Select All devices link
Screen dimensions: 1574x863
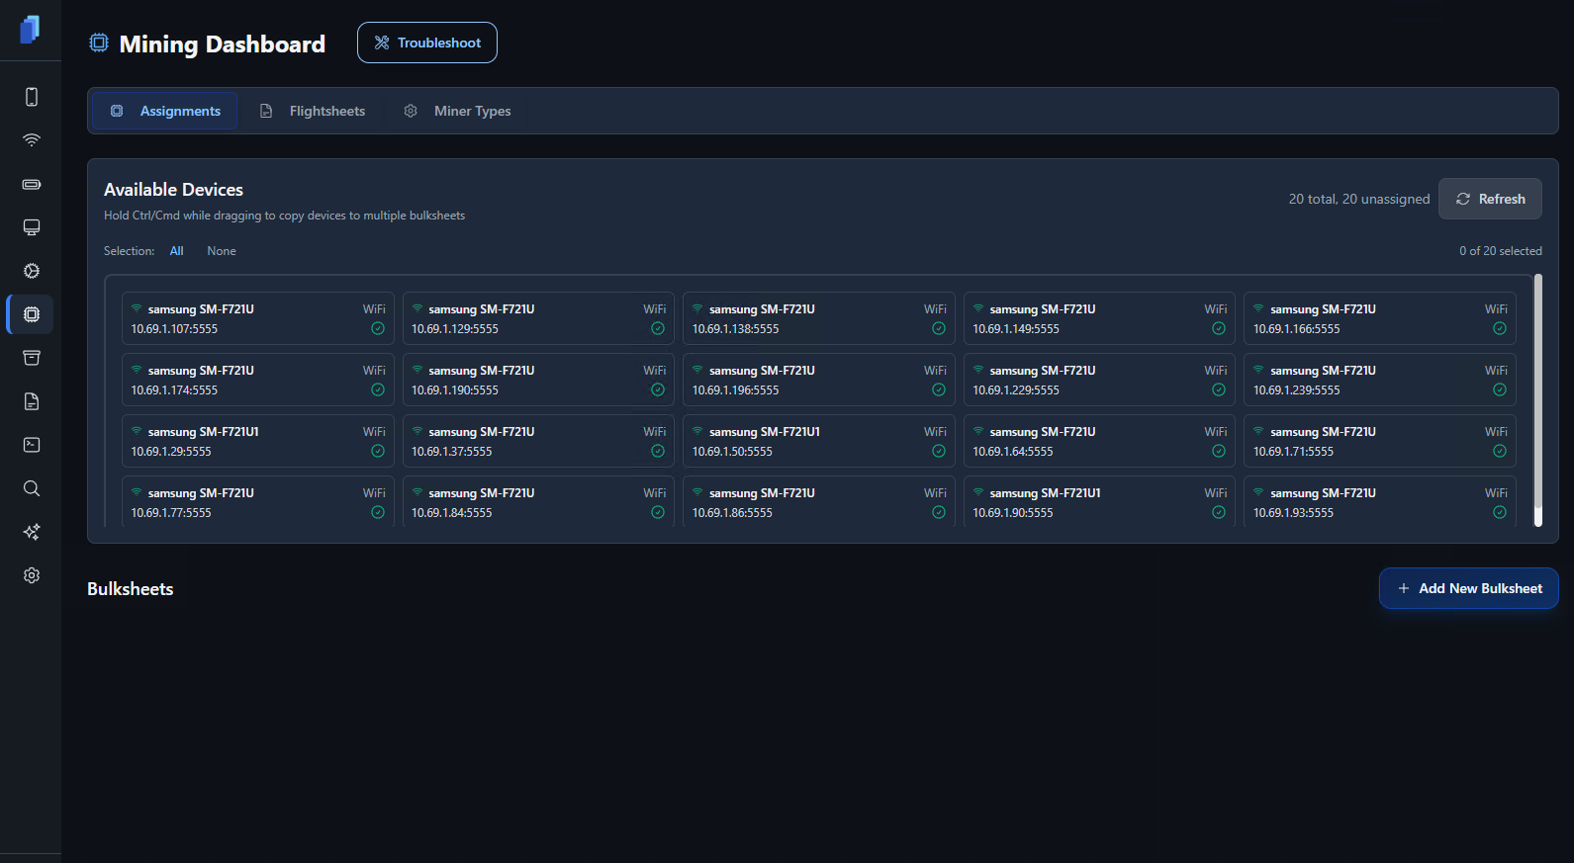[x=176, y=251]
